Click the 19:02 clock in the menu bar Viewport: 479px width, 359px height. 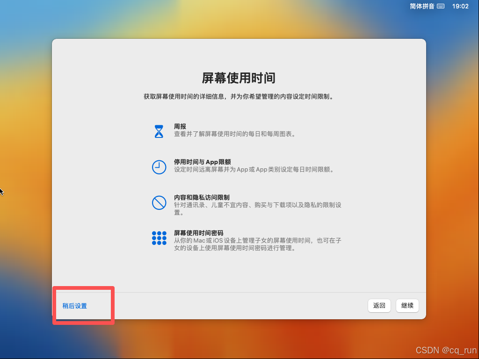tap(460, 6)
